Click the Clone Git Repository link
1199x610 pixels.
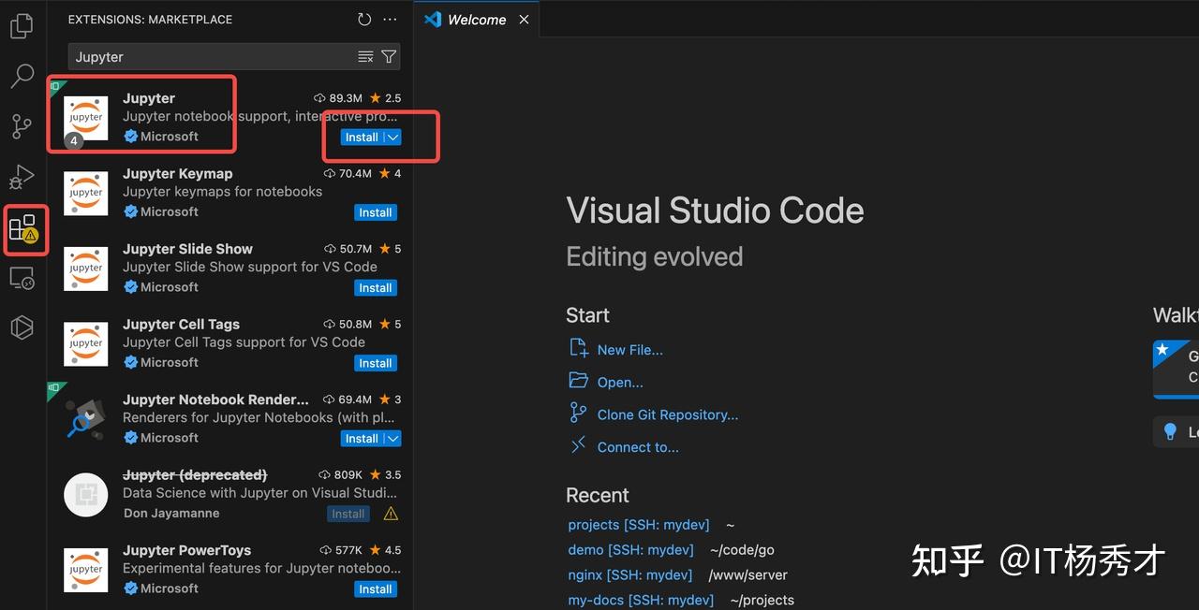(667, 414)
